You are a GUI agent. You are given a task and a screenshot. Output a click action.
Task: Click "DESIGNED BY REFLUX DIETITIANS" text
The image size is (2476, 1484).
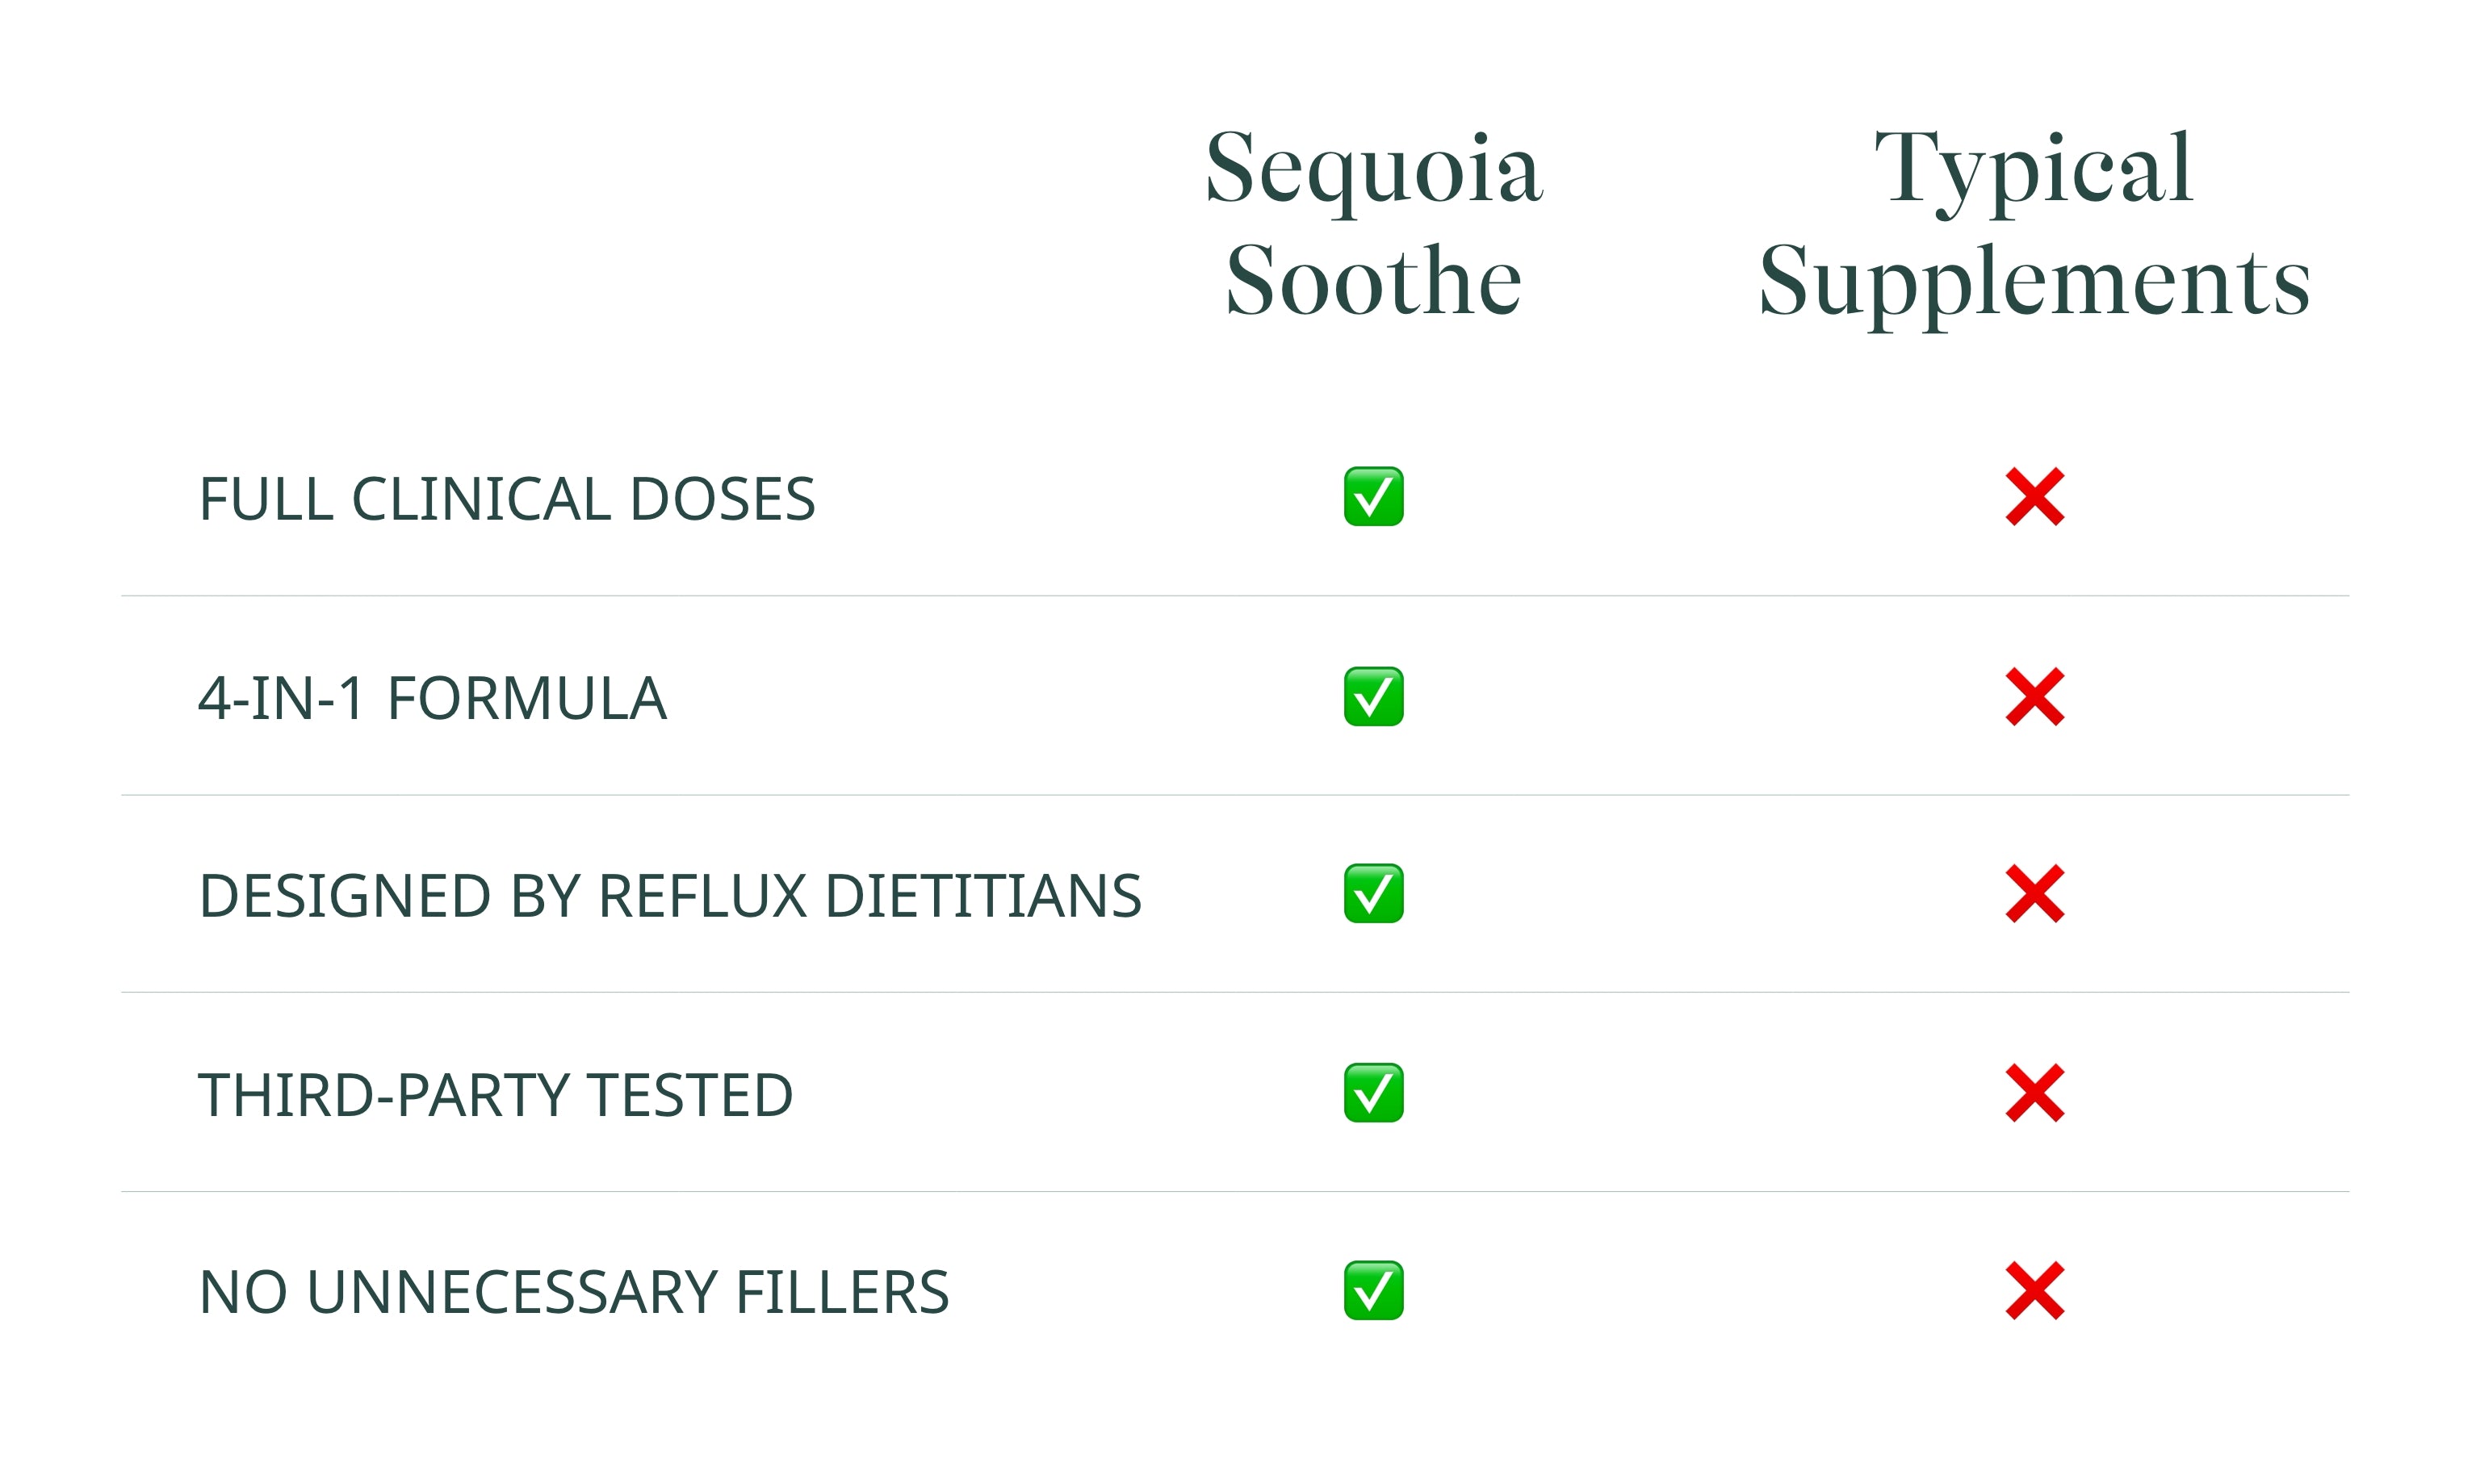669,895
